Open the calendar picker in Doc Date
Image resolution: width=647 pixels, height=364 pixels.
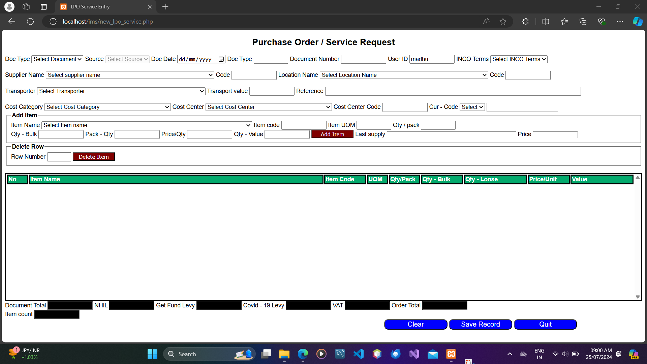pyautogui.click(x=221, y=59)
